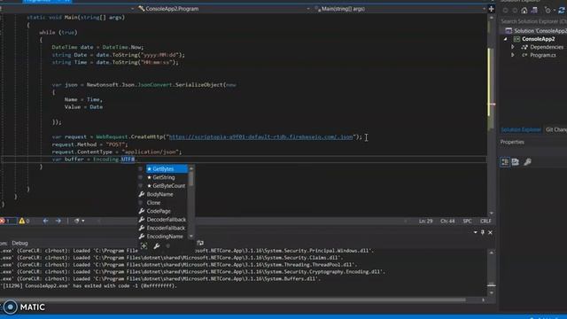This screenshot has height=319, width=567.
Task: Click the Property Pages wrench icon
Action: point(527,161)
